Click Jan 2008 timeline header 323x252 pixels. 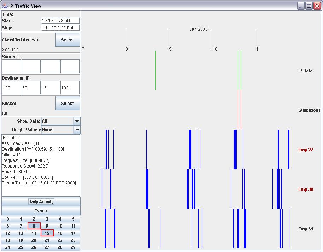[198, 29]
